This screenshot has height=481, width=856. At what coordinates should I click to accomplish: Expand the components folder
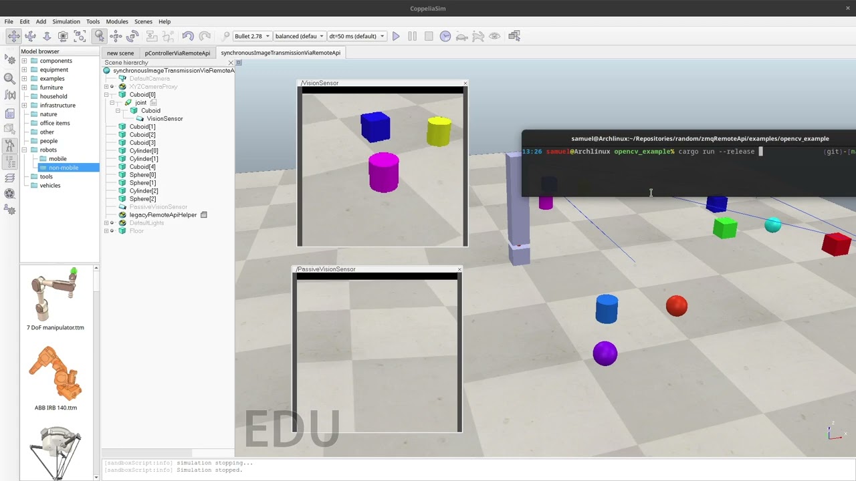[24, 61]
